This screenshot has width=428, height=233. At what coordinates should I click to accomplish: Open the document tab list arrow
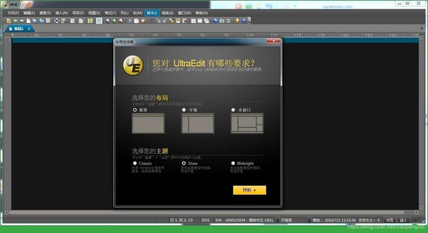tap(422, 28)
